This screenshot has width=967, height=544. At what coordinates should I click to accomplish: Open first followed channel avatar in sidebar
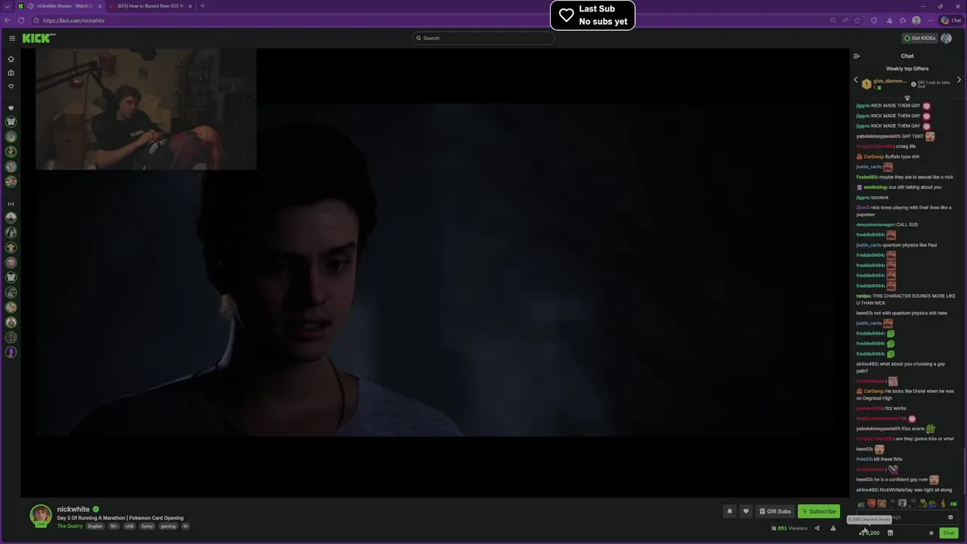pyautogui.click(x=11, y=122)
